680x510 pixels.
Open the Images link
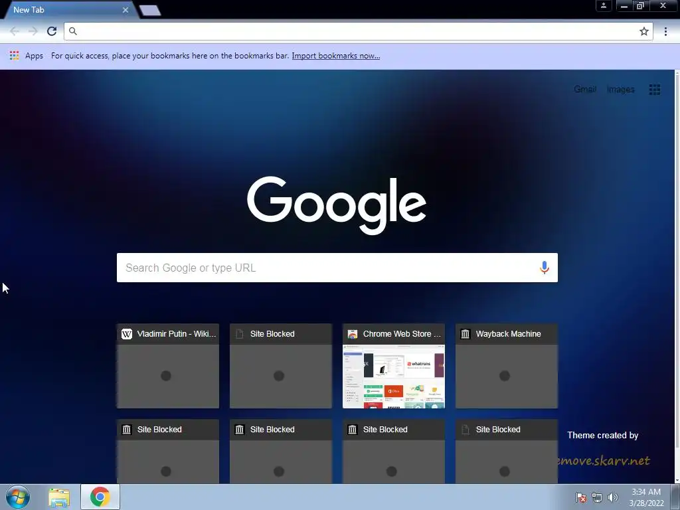point(621,90)
